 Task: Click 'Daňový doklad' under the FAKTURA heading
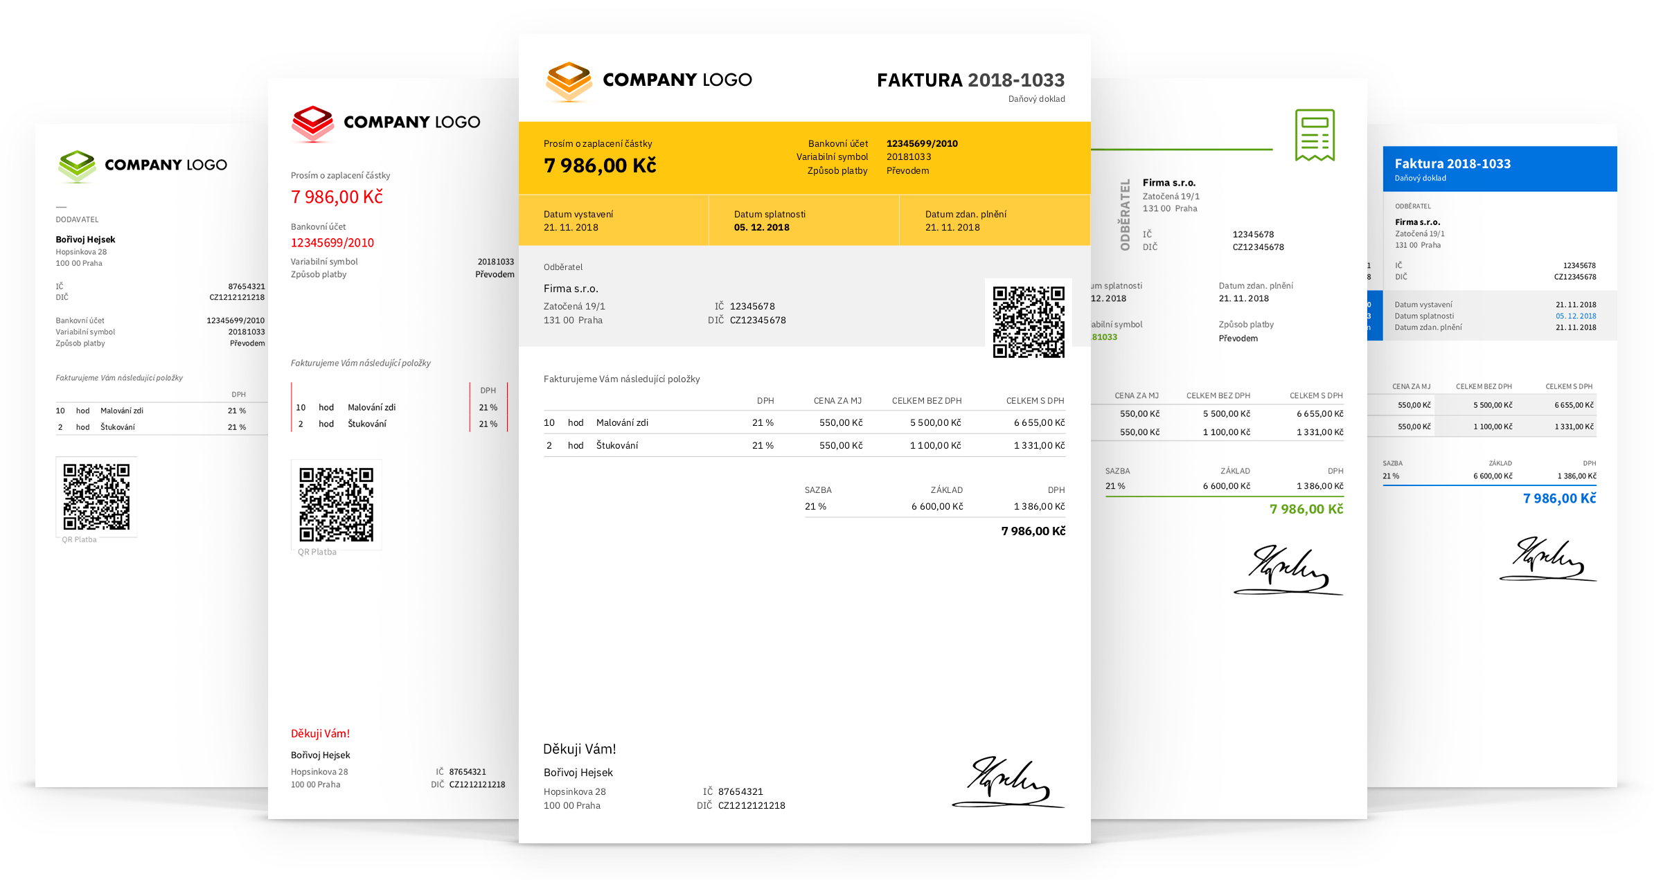click(1036, 99)
